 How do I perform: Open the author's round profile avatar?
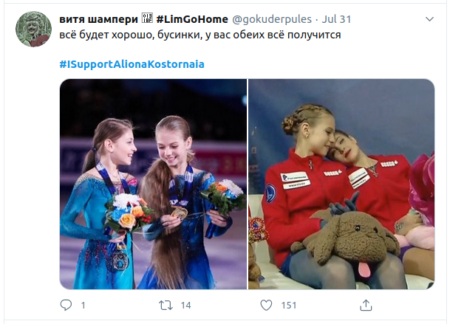(x=33, y=29)
